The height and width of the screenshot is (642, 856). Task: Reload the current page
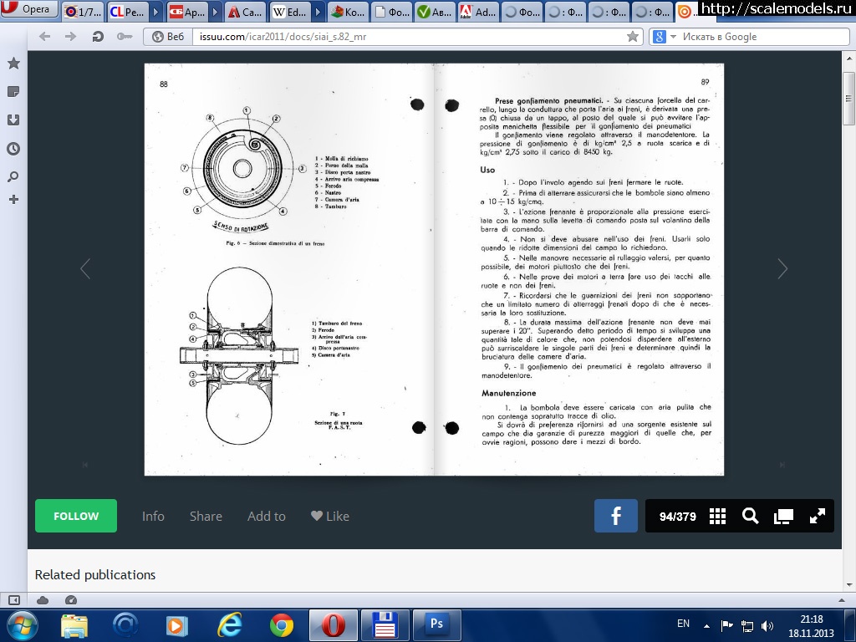pos(98,37)
